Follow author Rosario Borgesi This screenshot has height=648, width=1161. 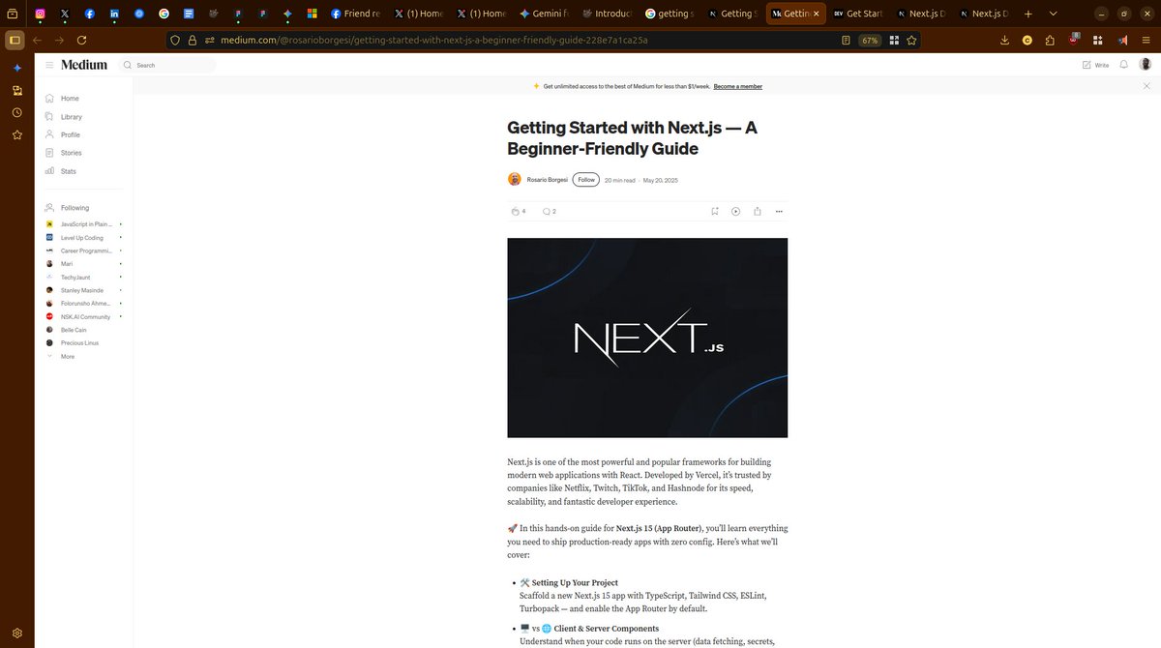tap(586, 180)
